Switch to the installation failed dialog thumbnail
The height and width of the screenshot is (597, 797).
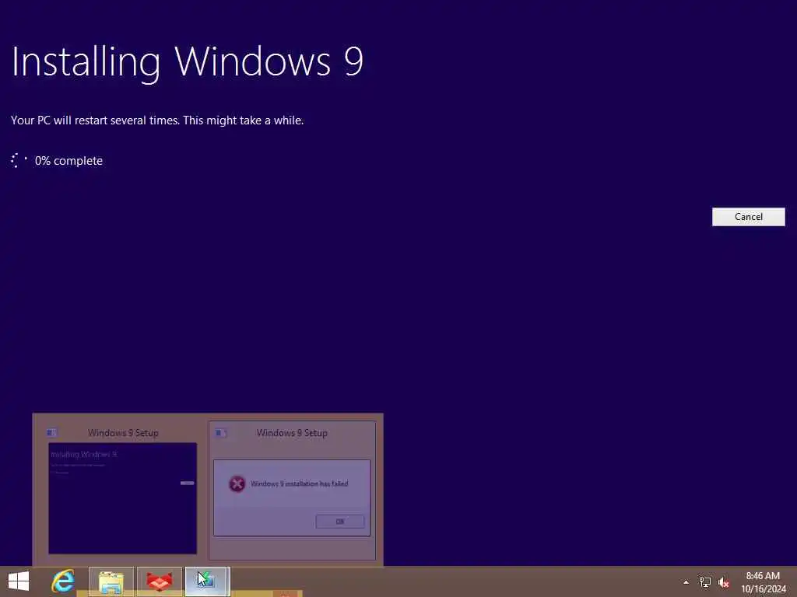click(292, 497)
